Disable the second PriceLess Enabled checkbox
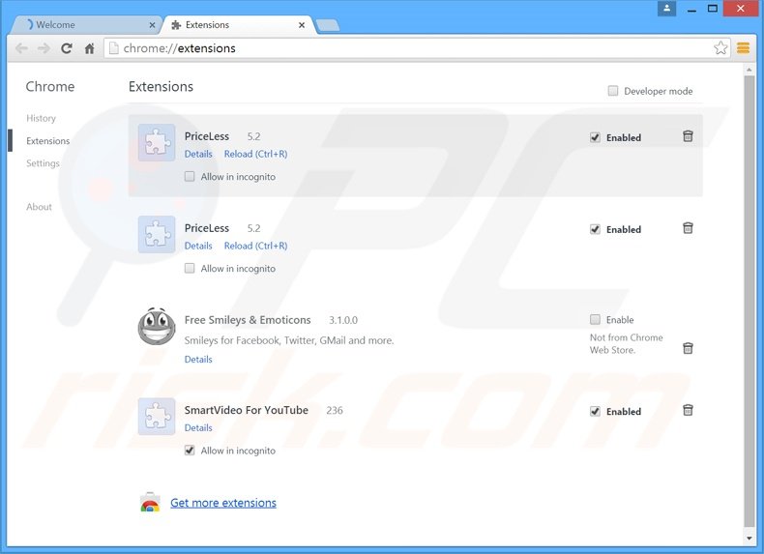The width and height of the screenshot is (764, 554). (x=595, y=229)
